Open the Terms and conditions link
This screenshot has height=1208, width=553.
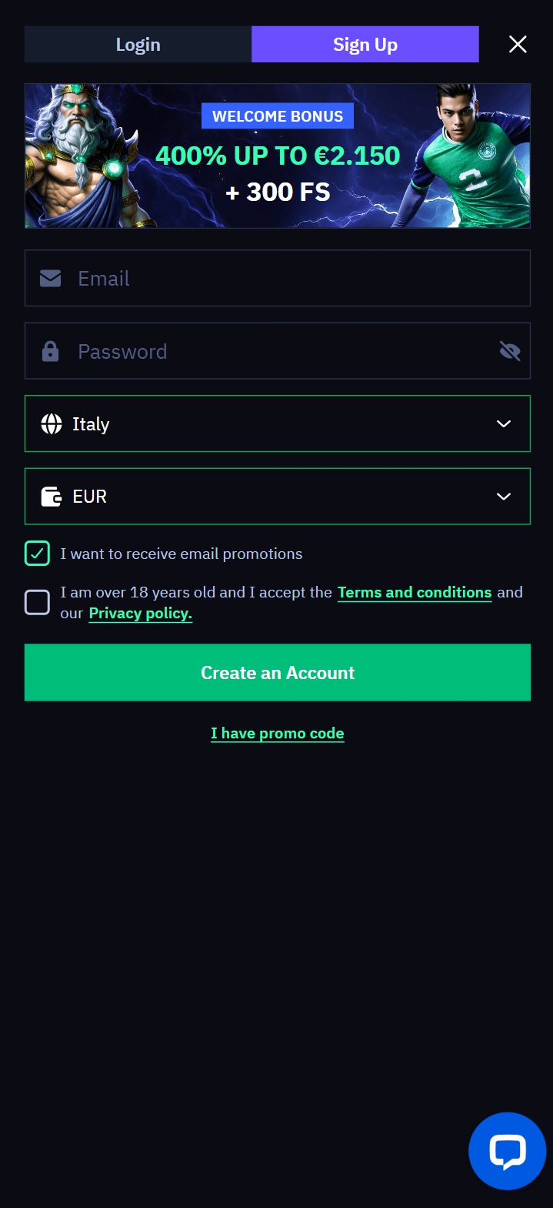pos(415,593)
